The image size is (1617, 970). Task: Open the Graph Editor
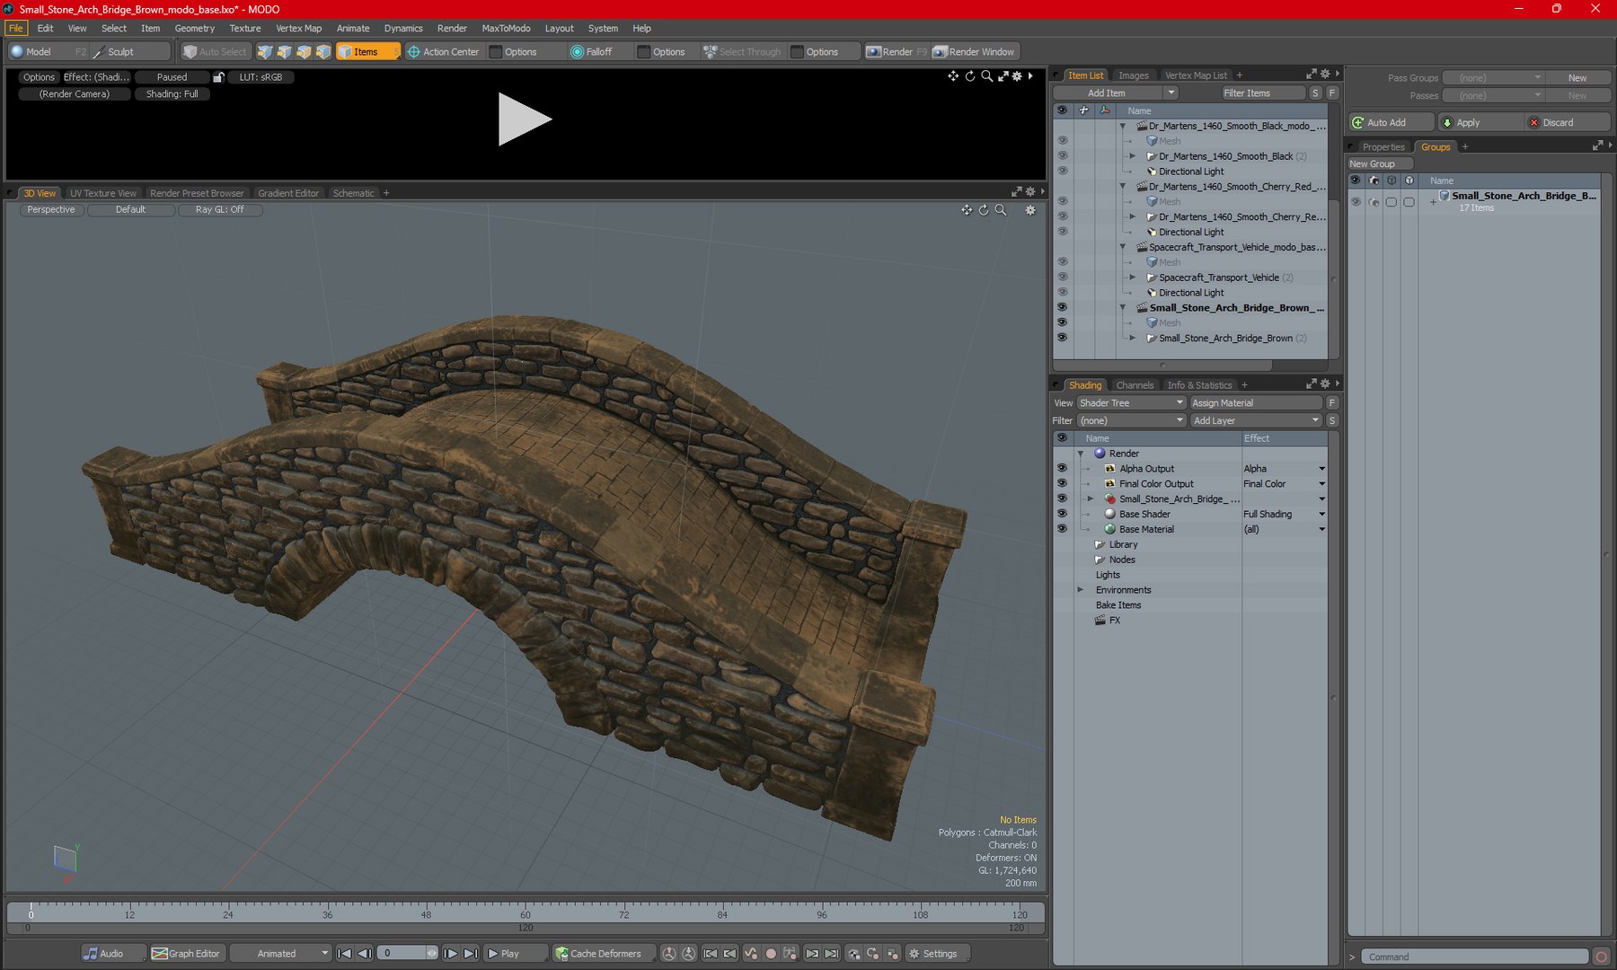pyautogui.click(x=186, y=954)
